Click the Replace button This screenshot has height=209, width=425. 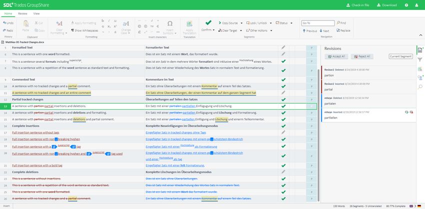[343, 30]
